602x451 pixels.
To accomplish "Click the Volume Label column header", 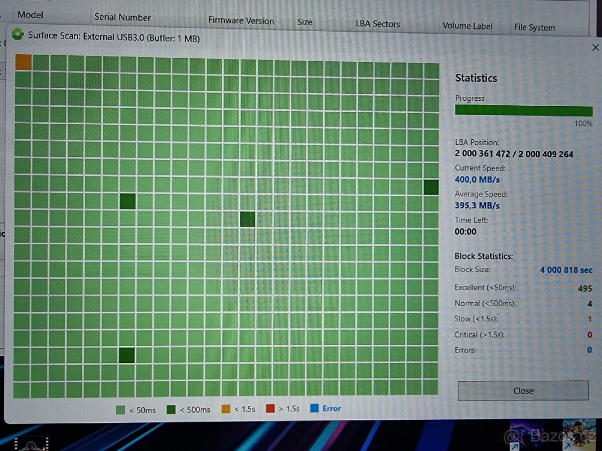I will tap(468, 26).
